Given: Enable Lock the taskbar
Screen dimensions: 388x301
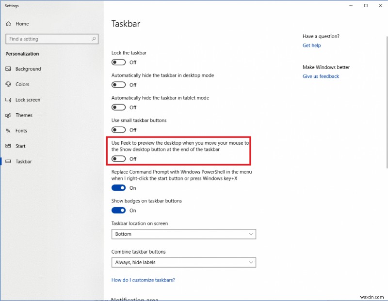Looking at the screenshot, I should (x=118, y=62).
